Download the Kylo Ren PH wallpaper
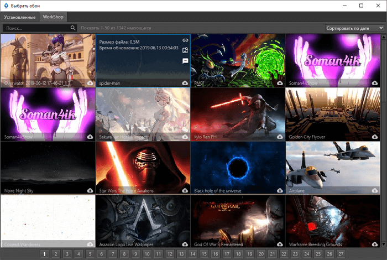Screen dimensions: 387x260 (x=280, y=137)
